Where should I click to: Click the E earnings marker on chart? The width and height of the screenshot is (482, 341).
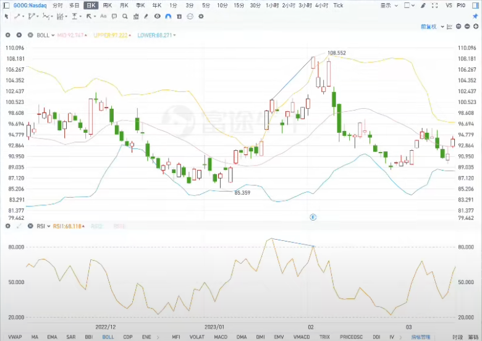tap(313, 217)
